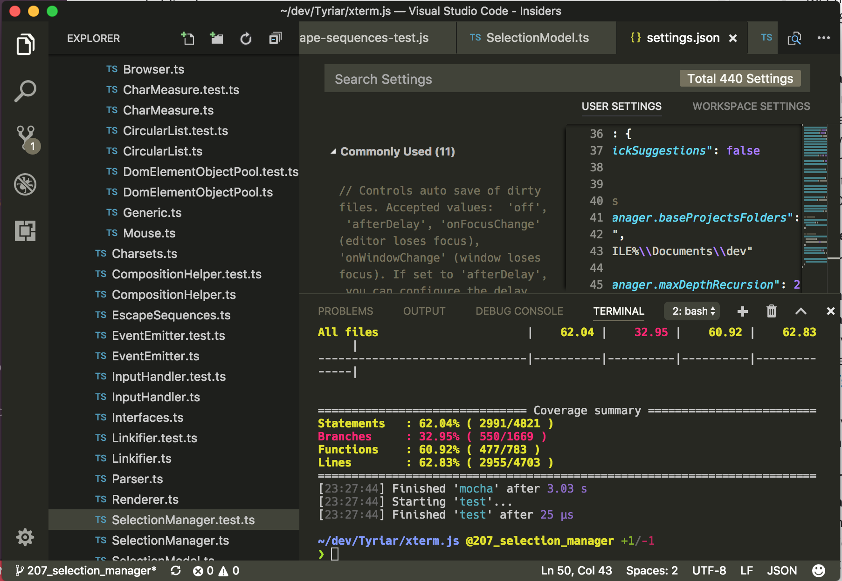Screen dimensions: 842x581
Task: Create a new file in Explorer
Action: (187, 39)
